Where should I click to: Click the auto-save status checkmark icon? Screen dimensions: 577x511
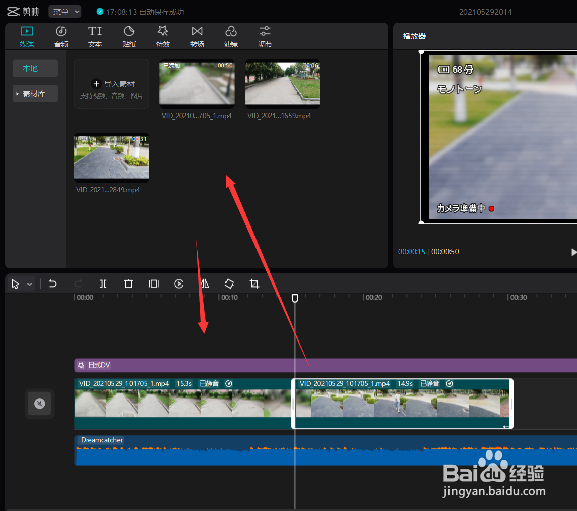pos(100,12)
